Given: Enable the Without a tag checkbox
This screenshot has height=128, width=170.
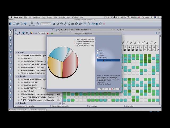Looking at the screenshot, I should 97,58.
